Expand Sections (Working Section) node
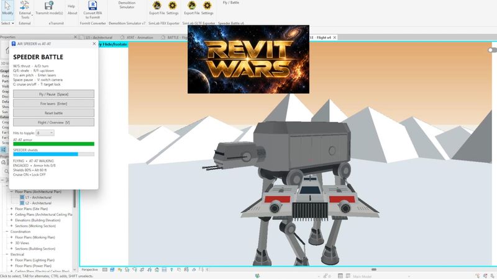 pos(11,226)
